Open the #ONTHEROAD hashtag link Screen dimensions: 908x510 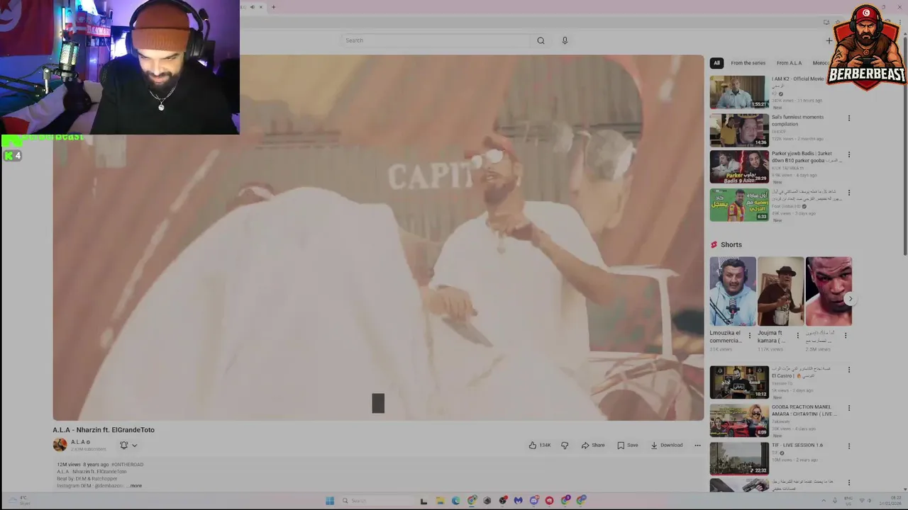(128, 465)
